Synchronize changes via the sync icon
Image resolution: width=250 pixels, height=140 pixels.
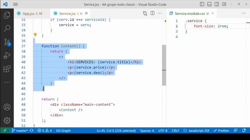click(x=32, y=131)
